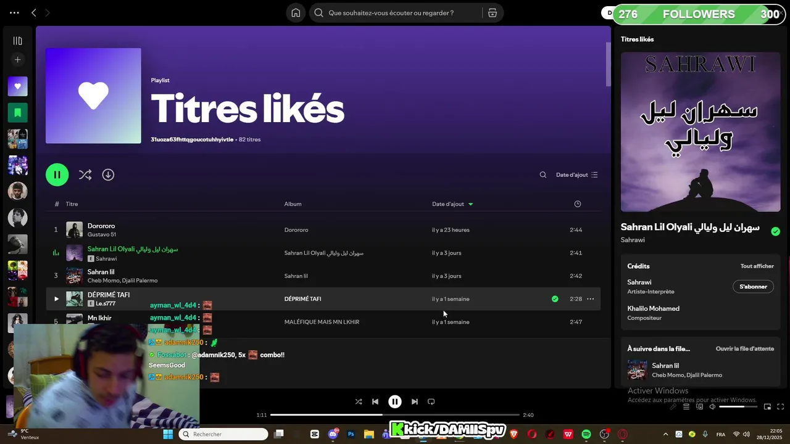Open the three-dots app menu at top left
Viewport: 790px width, 444px height.
coord(14,12)
